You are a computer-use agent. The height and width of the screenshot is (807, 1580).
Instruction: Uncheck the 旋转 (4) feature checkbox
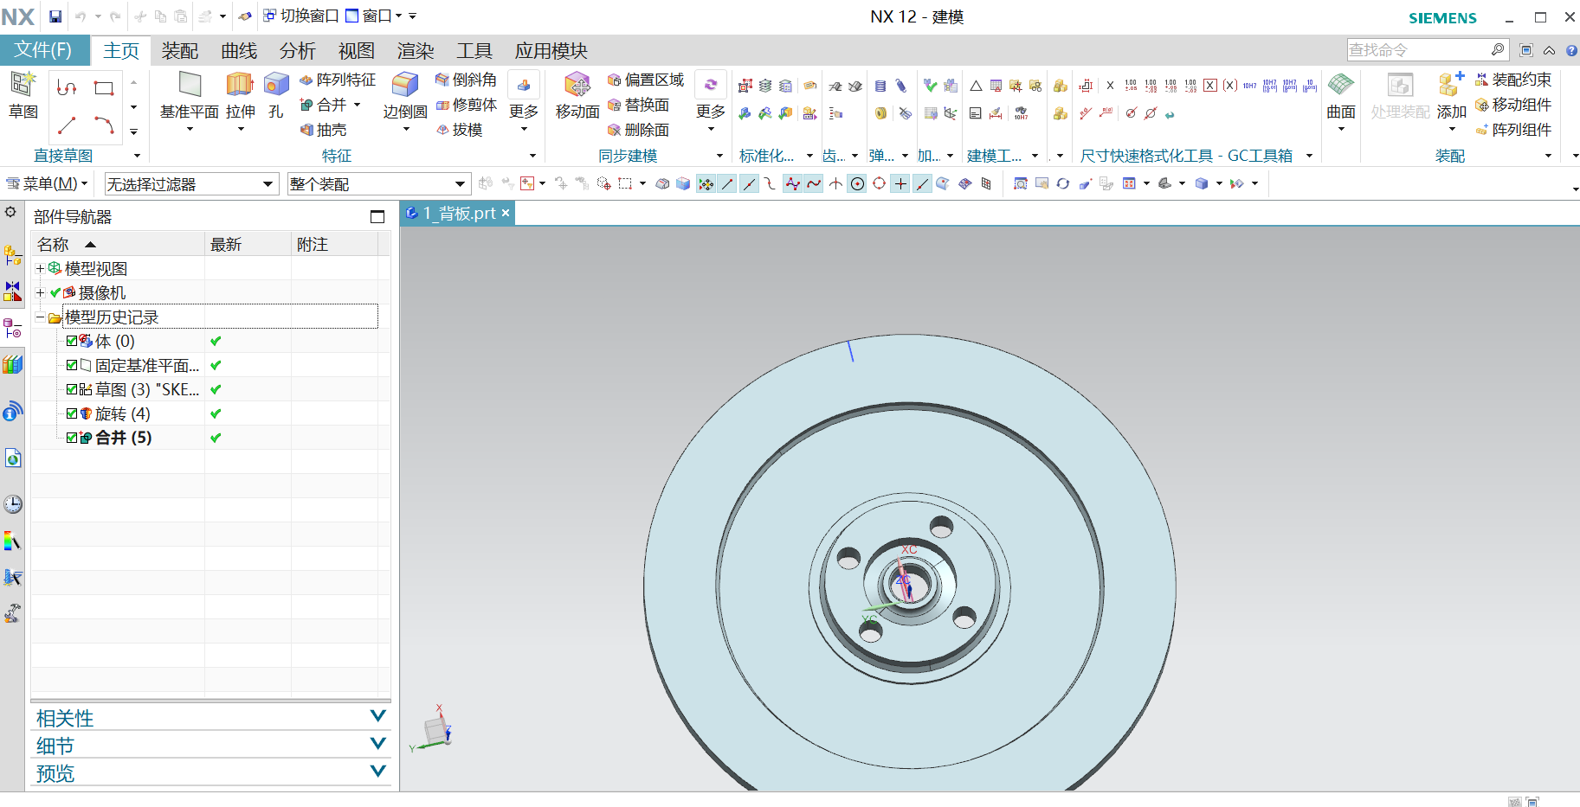[x=72, y=413]
